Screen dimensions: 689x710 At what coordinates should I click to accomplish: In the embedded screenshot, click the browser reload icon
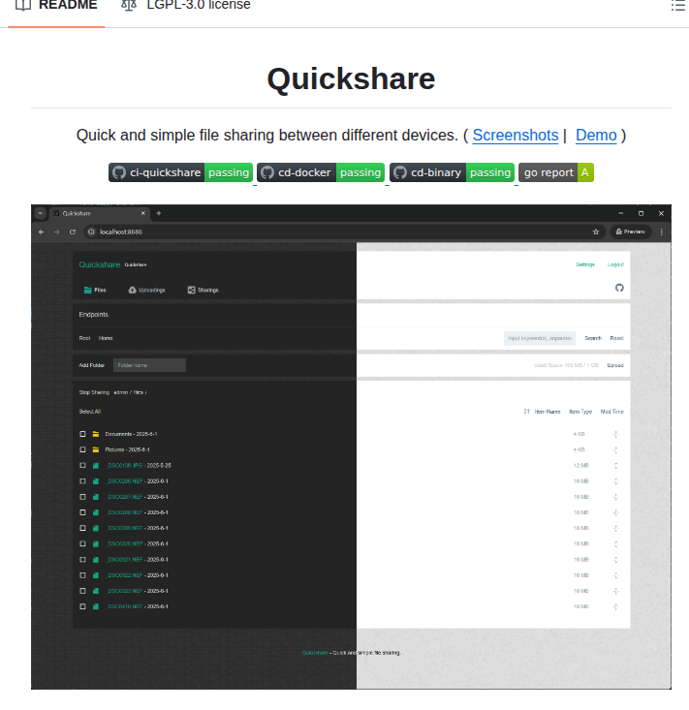(73, 232)
